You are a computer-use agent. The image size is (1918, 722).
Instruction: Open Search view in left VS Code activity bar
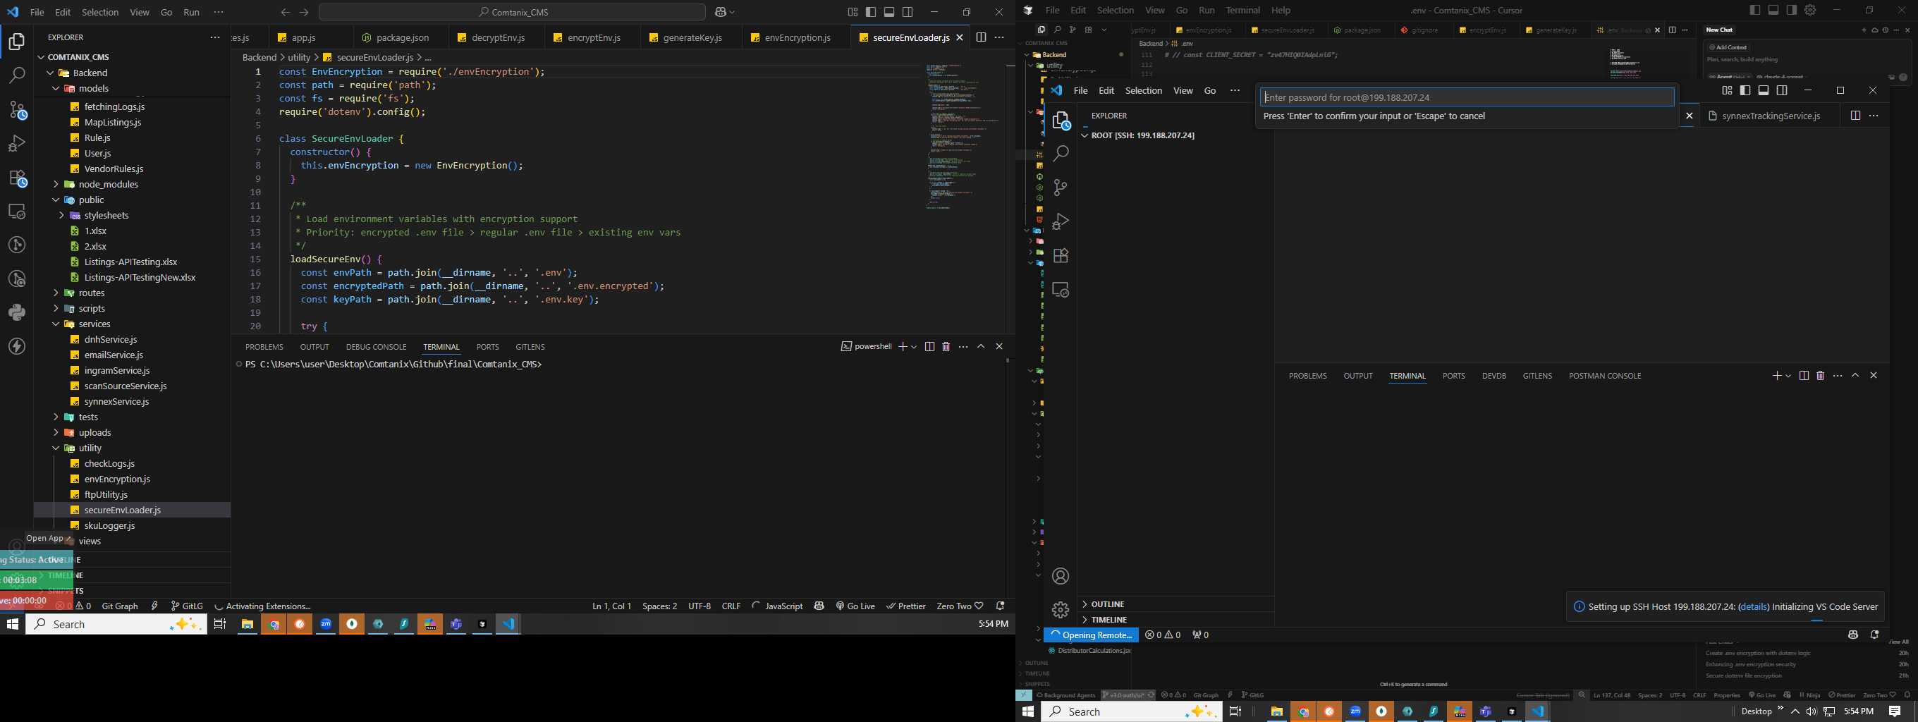16,75
